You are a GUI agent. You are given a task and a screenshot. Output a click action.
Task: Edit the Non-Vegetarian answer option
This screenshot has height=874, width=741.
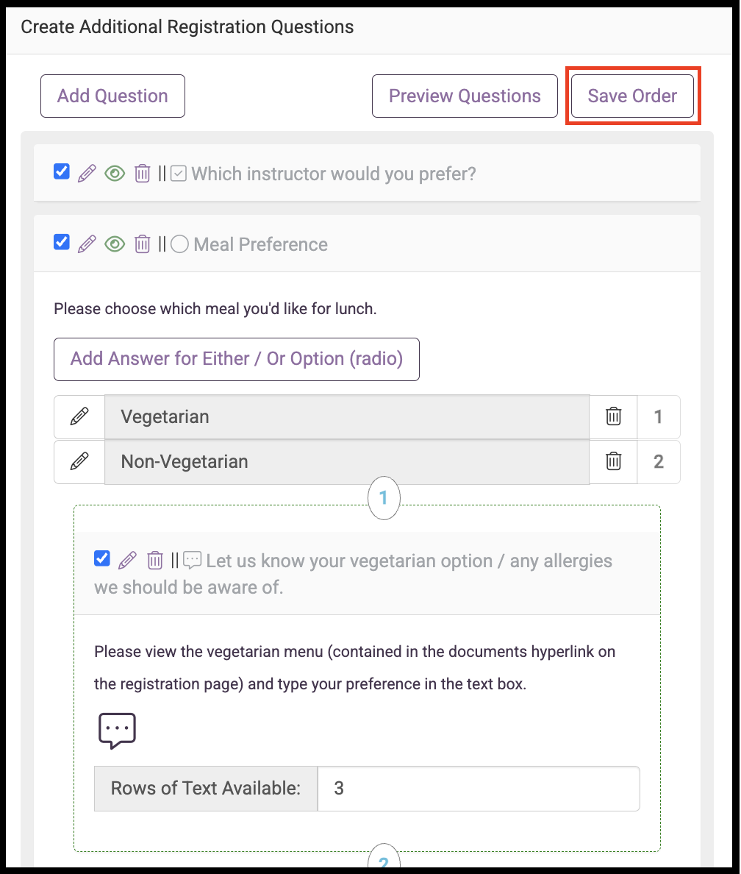(x=79, y=461)
